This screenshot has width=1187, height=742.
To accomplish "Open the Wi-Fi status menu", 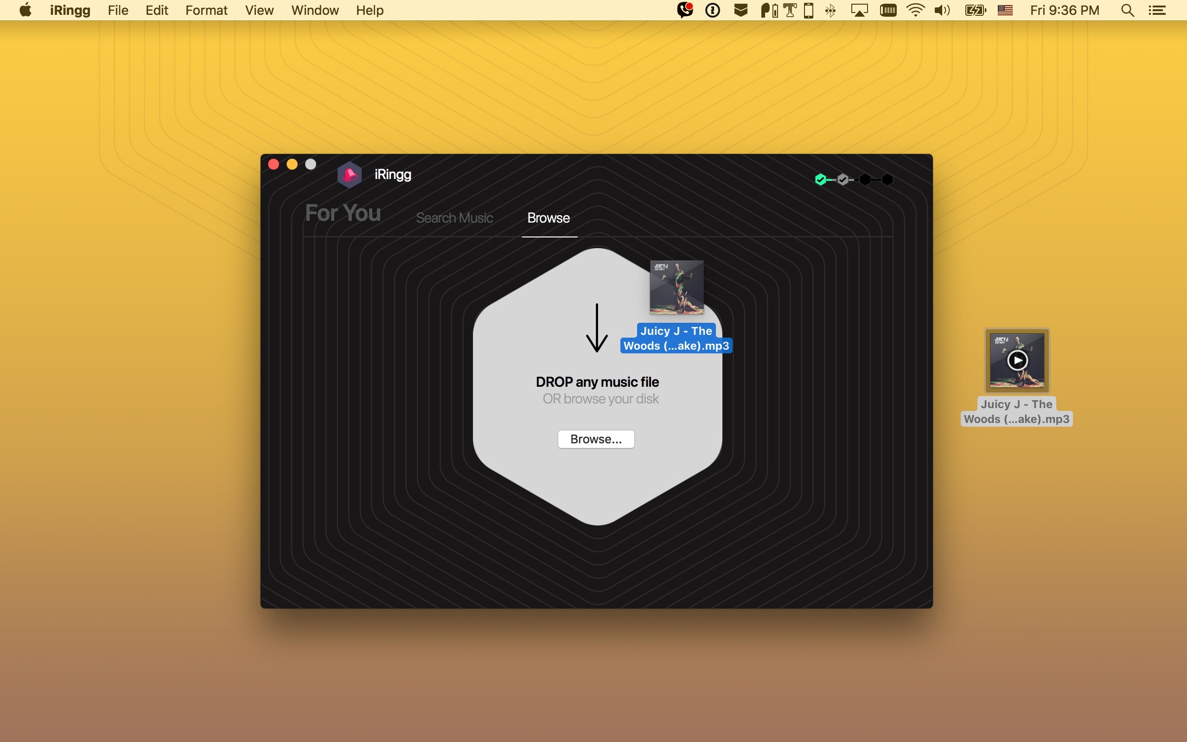I will pyautogui.click(x=915, y=10).
